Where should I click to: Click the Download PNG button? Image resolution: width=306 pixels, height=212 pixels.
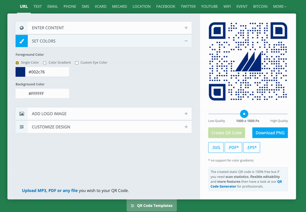click(x=270, y=133)
